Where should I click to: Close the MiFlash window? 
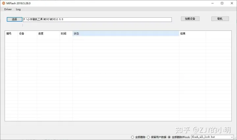pyautogui.click(x=232, y=3)
